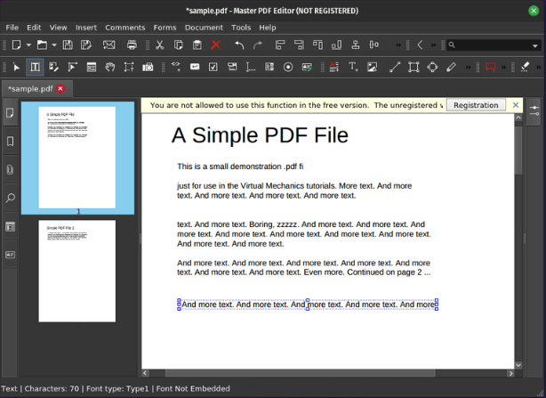Screen dimensions: 546x398
Task: Click the Snapshot camera tool
Action: pos(149,67)
